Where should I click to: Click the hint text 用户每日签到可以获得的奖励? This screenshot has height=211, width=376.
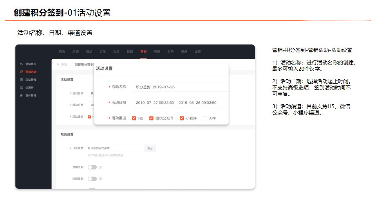(105, 156)
